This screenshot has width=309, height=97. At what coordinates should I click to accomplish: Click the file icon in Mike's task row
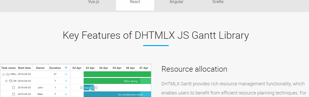pyautogui.click(x=14, y=94)
